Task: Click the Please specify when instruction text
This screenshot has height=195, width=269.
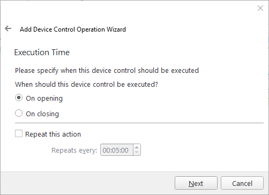Action: [107, 71]
